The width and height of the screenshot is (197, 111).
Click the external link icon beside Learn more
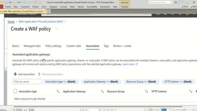(137, 64)
